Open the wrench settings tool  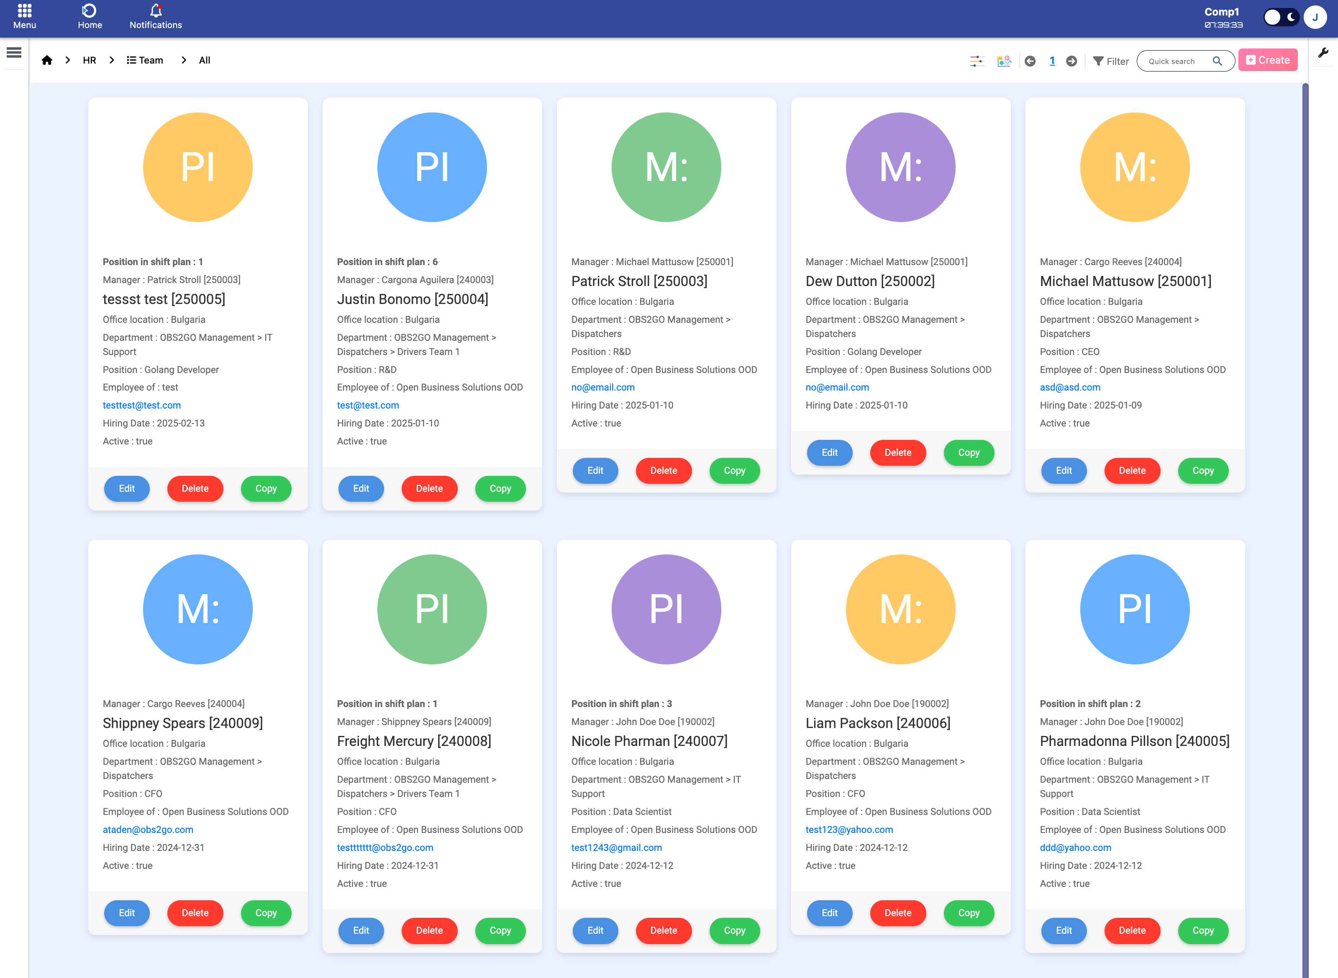coord(1323,53)
